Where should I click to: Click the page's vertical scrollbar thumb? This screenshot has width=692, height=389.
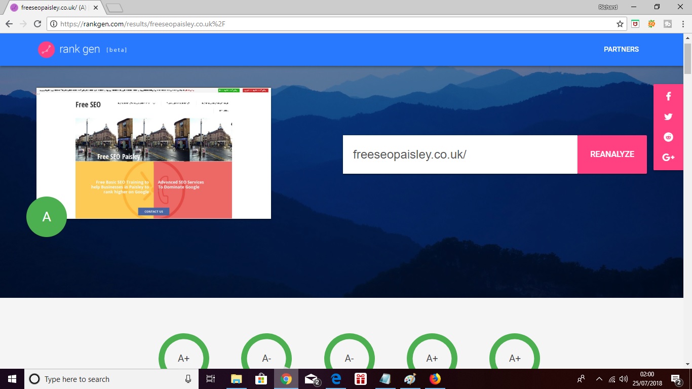[687, 59]
